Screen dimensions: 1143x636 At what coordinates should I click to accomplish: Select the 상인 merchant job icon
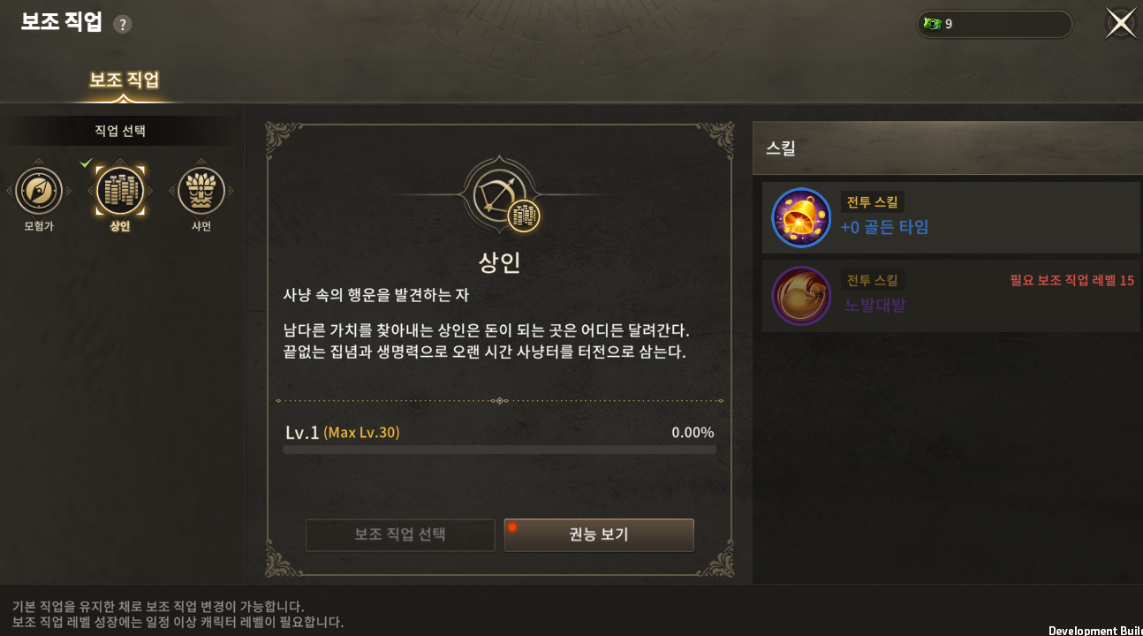click(x=119, y=191)
